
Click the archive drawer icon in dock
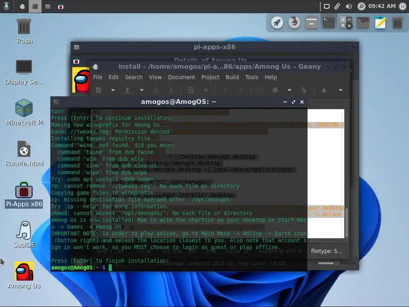pyautogui.click(x=312, y=23)
